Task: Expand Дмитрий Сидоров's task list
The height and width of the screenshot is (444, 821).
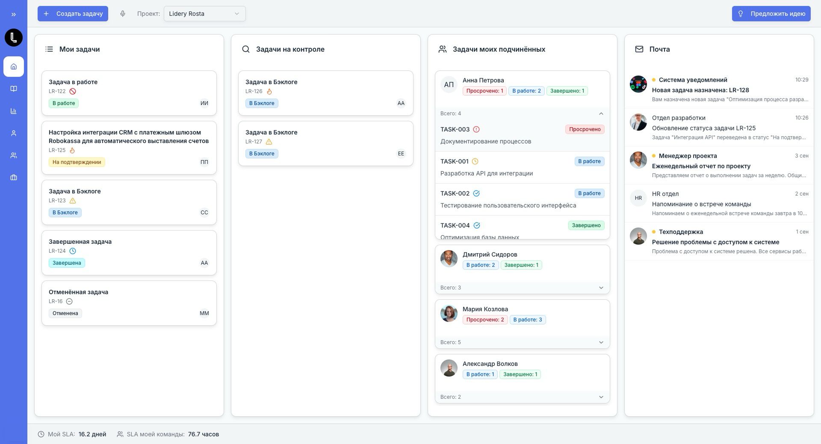Action: [601, 288]
